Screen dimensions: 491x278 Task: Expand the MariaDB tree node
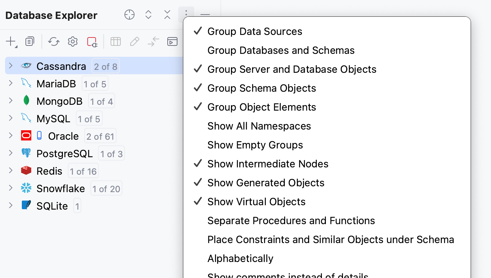tap(11, 83)
